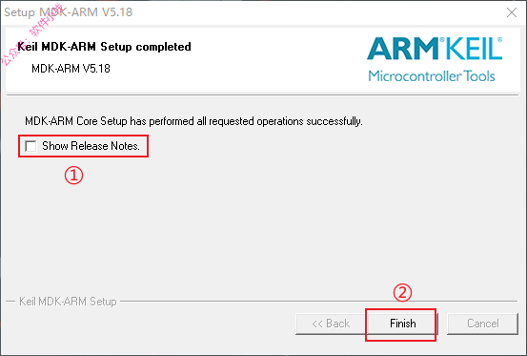Viewport: 527px width, 356px height.
Task: Click the 'Show Release Notes.' label text
Action: (91, 146)
